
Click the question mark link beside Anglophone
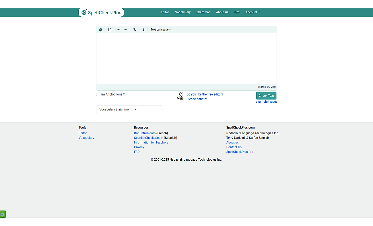coord(124,94)
